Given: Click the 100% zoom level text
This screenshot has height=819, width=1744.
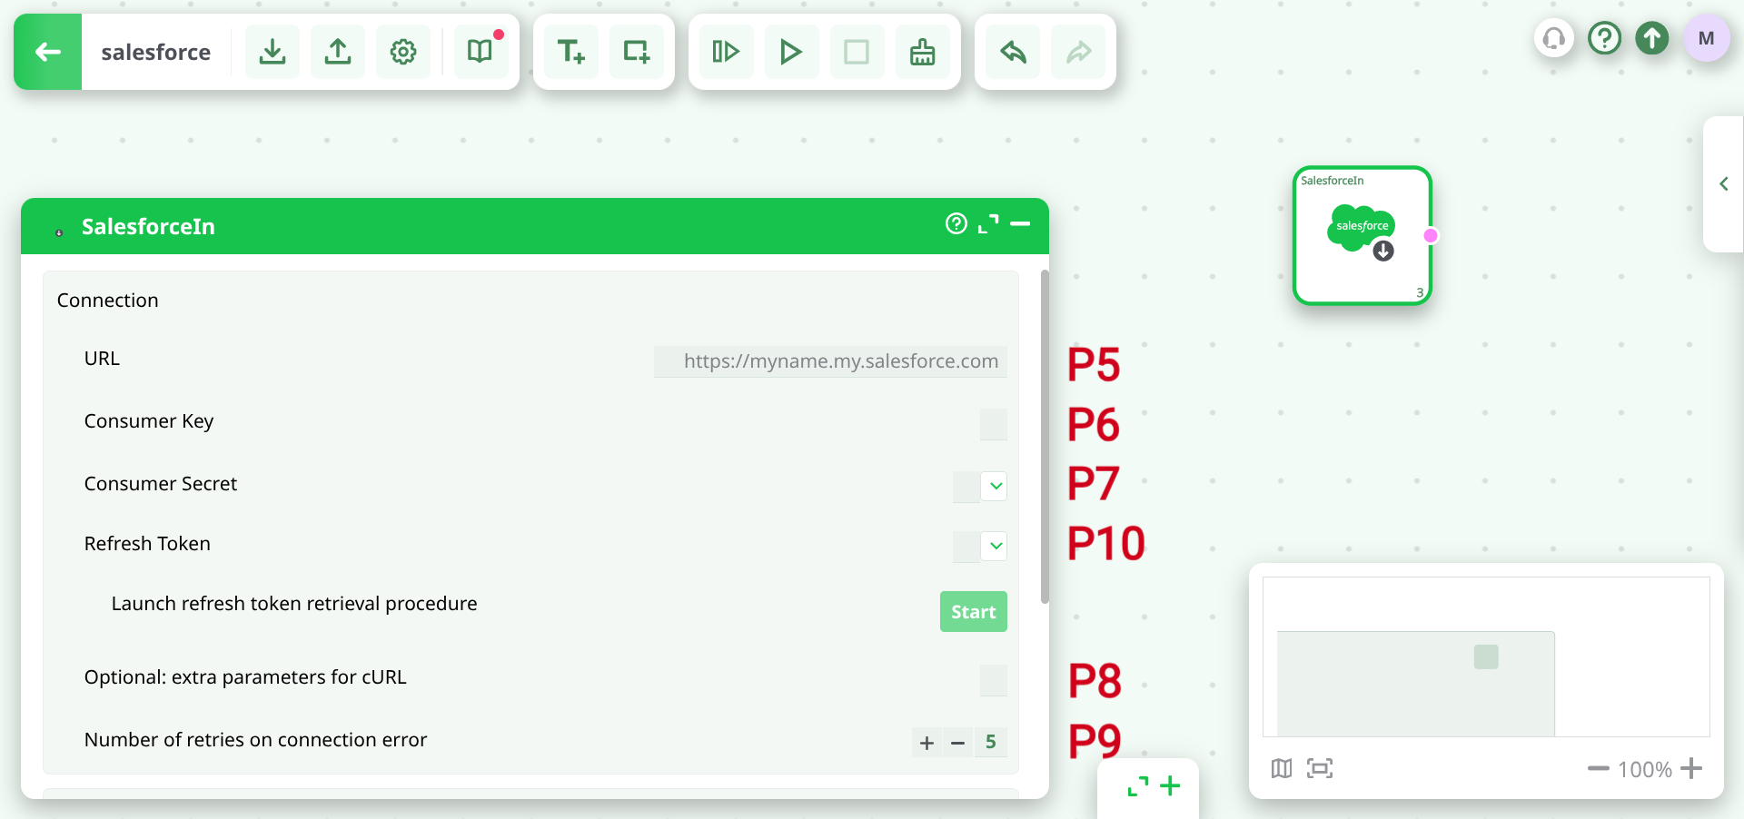Looking at the screenshot, I should coord(1645,770).
